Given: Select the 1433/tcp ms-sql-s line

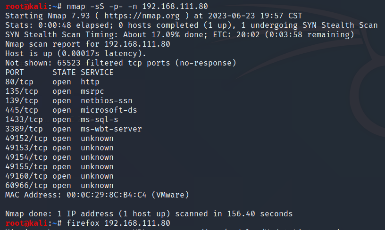Looking at the screenshot, I should (62, 119).
